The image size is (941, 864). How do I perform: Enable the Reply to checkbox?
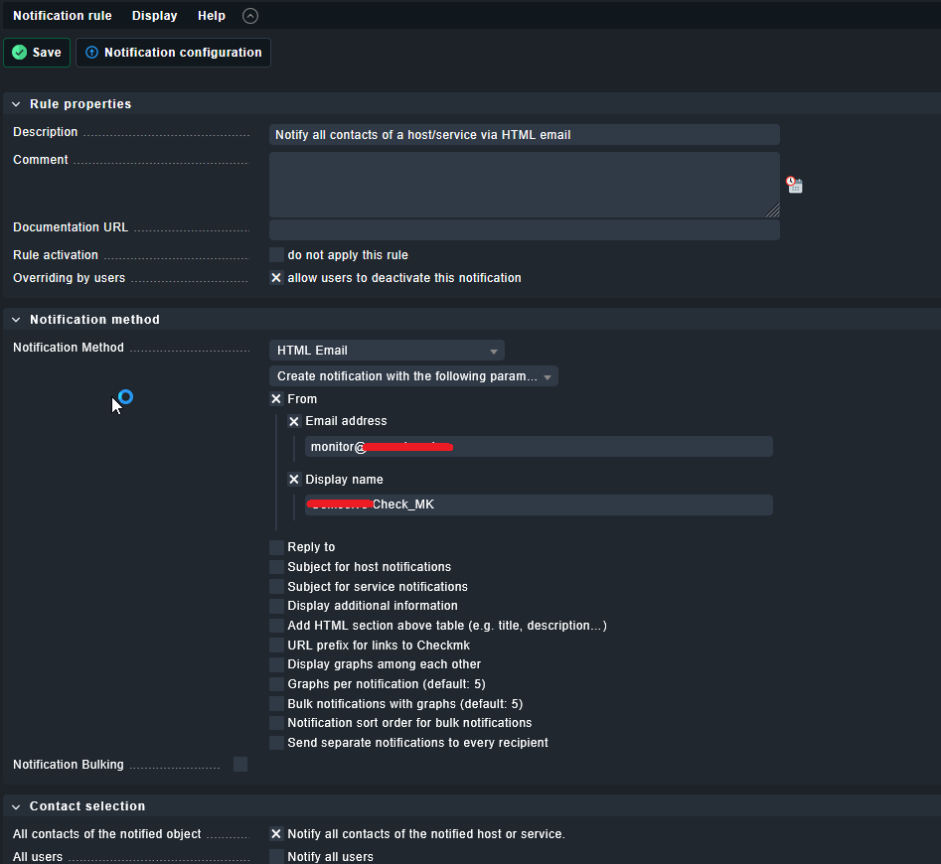(x=276, y=547)
